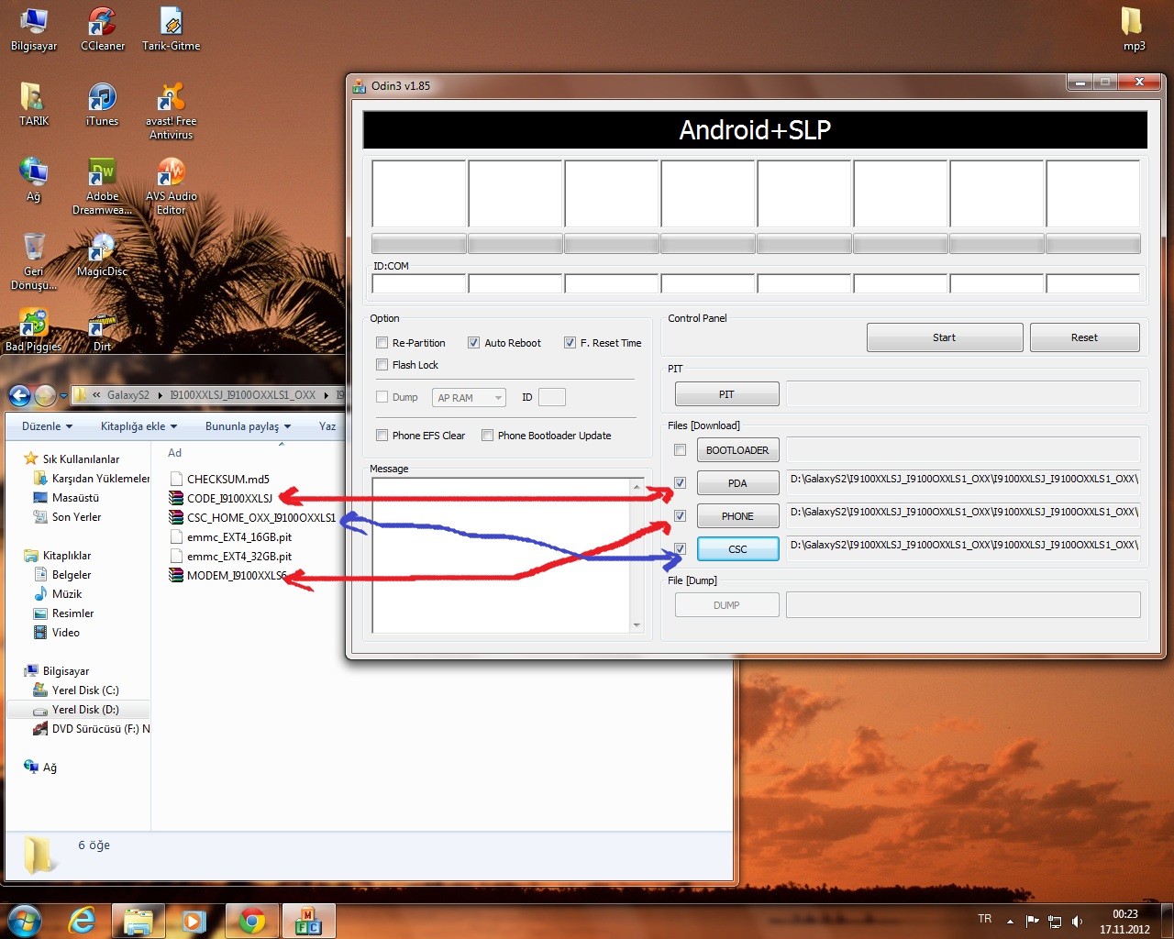Open Internet Explorer from taskbar

(83, 921)
